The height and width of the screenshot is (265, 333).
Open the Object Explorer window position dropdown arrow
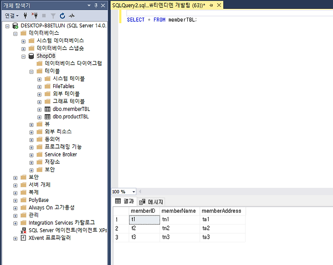click(x=89, y=6)
